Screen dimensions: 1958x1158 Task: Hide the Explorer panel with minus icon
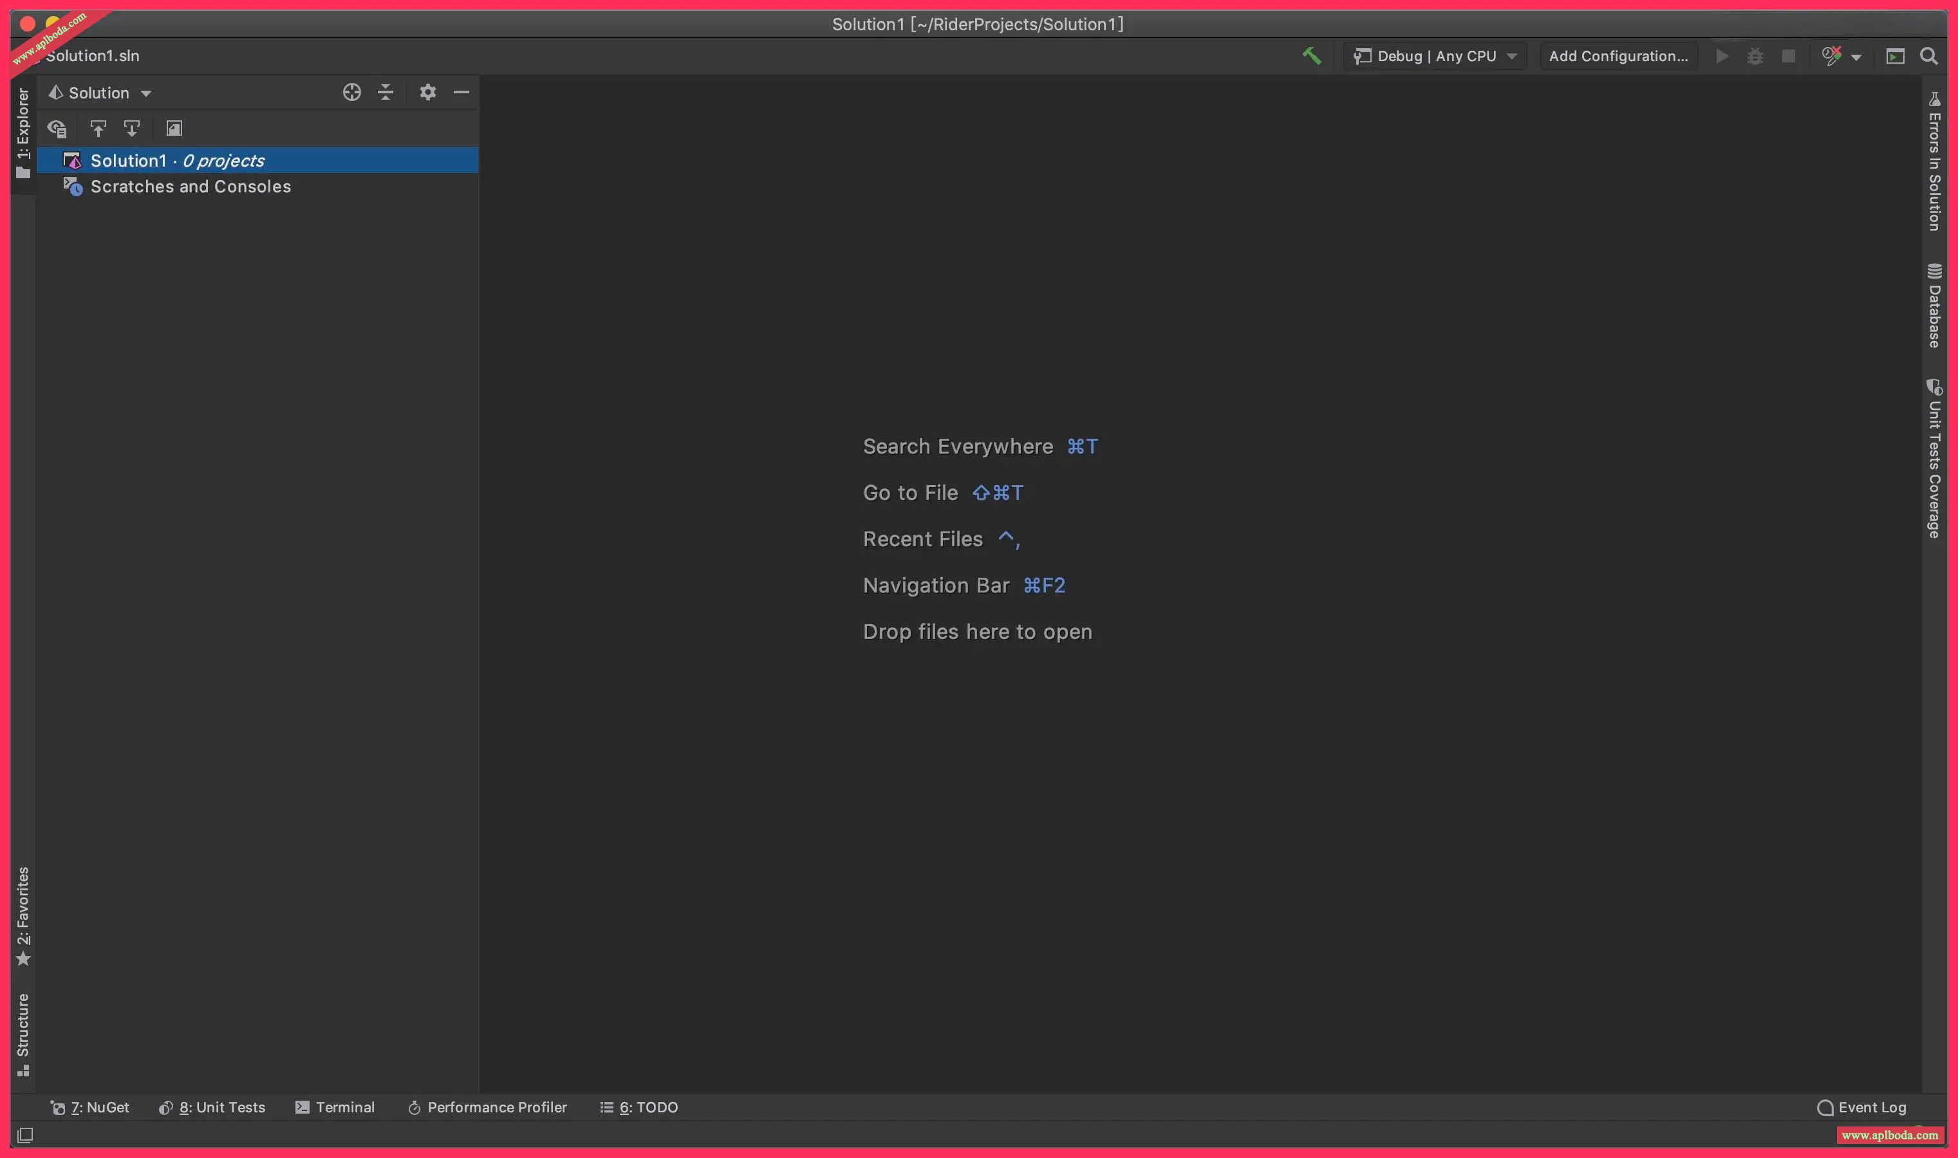point(462,92)
